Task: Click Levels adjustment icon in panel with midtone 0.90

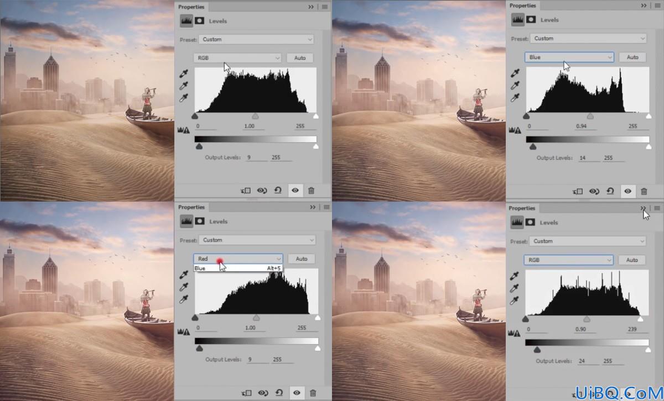Action: 517,222
